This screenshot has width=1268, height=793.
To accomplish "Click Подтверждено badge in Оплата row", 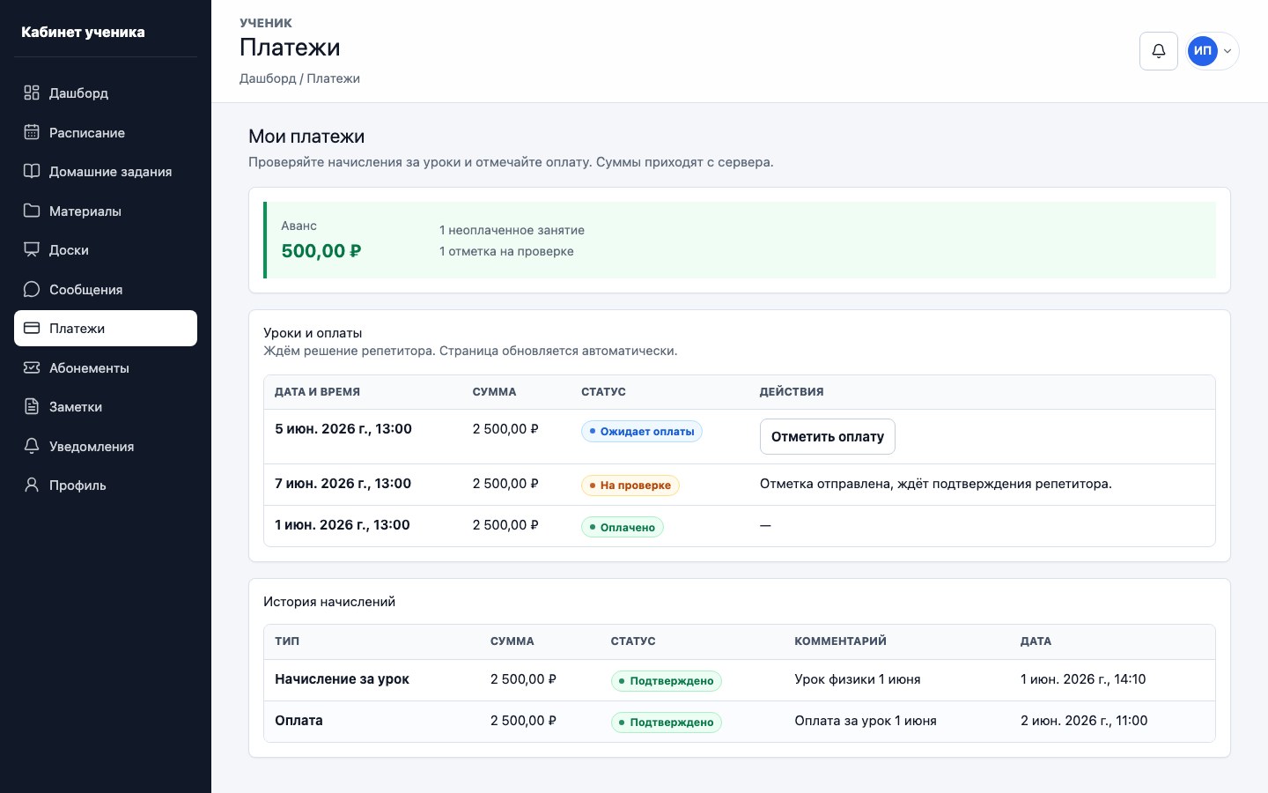I will coord(667,722).
